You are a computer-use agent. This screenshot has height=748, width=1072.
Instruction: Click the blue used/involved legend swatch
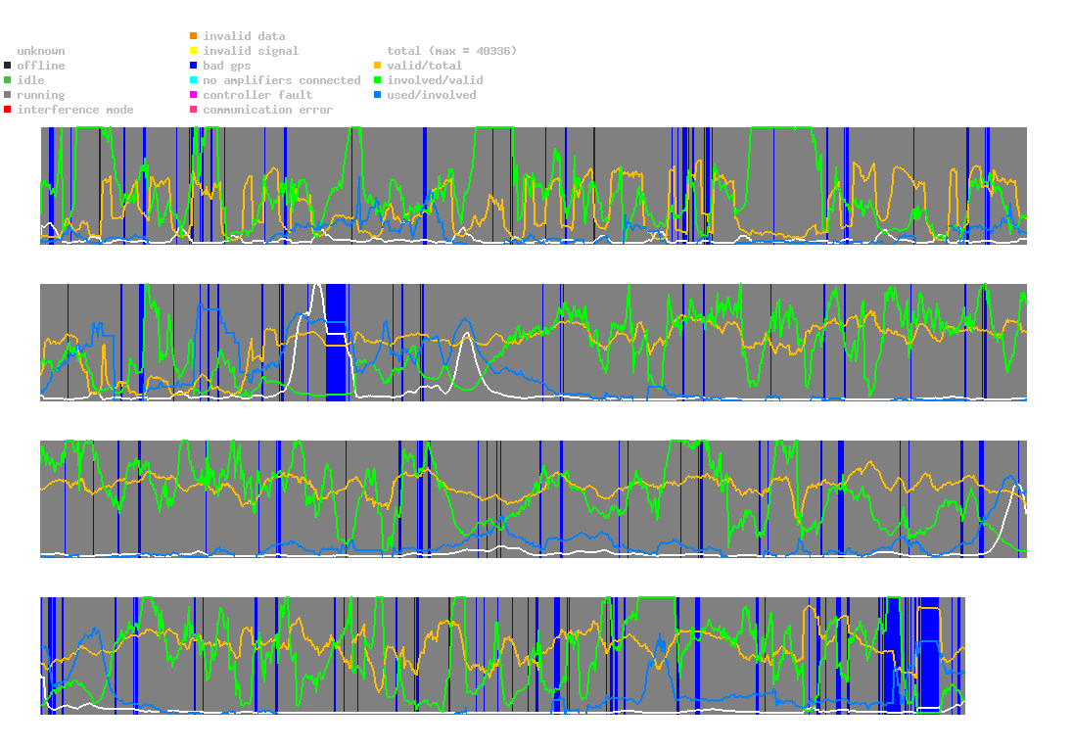pyautogui.click(x=377, y=95)
